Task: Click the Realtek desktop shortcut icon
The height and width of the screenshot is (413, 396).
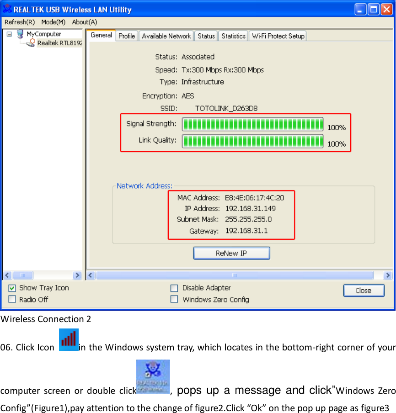Action: pyautogui.click(x=153, y=376)
